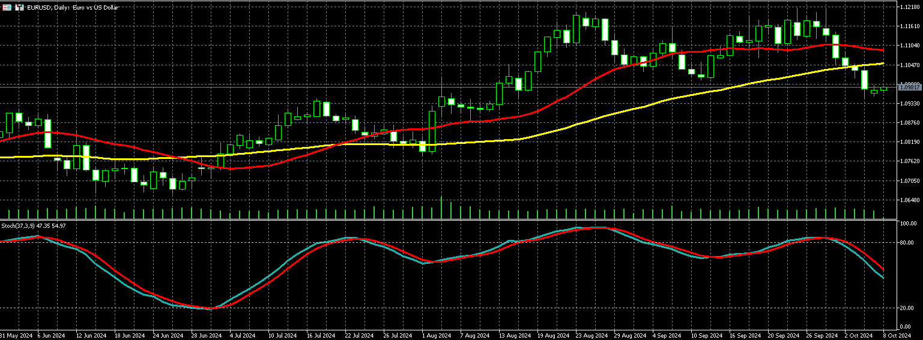The height and width of the screenshot is (340, 923).
Task: Select the Stoch(37,3,9) indicator label
Action: coord(33,225)
